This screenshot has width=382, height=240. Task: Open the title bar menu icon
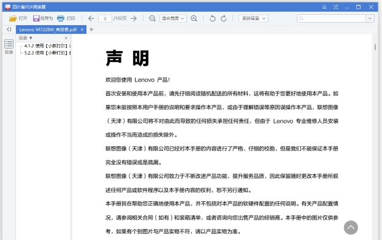coord(324,7)
